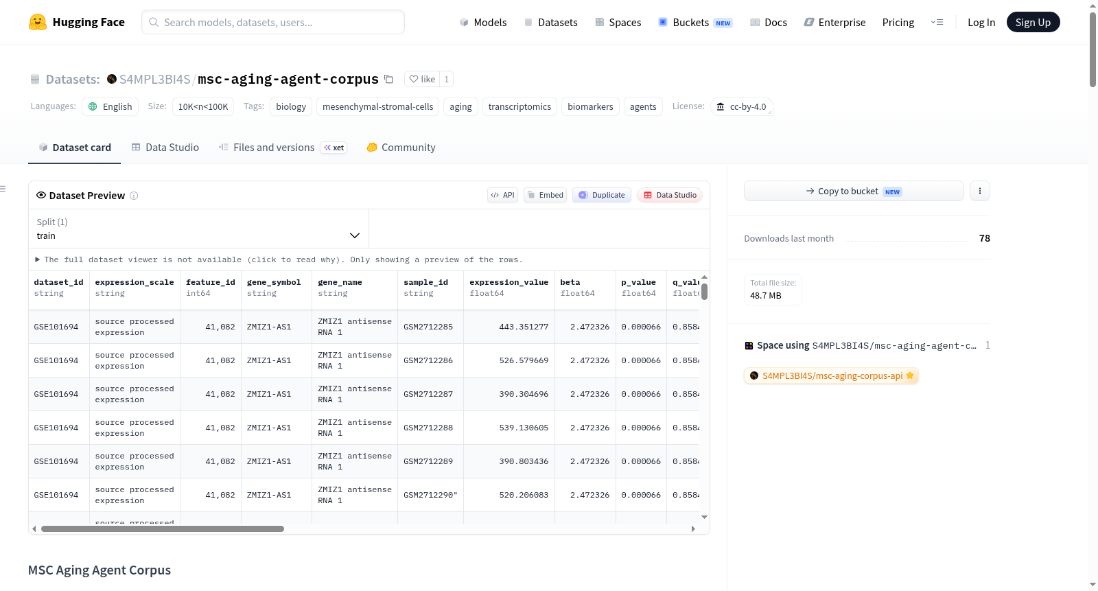Screen dimensions: 1098x591
Task: Click the biology tag
Action: click(x=291, y=106)
